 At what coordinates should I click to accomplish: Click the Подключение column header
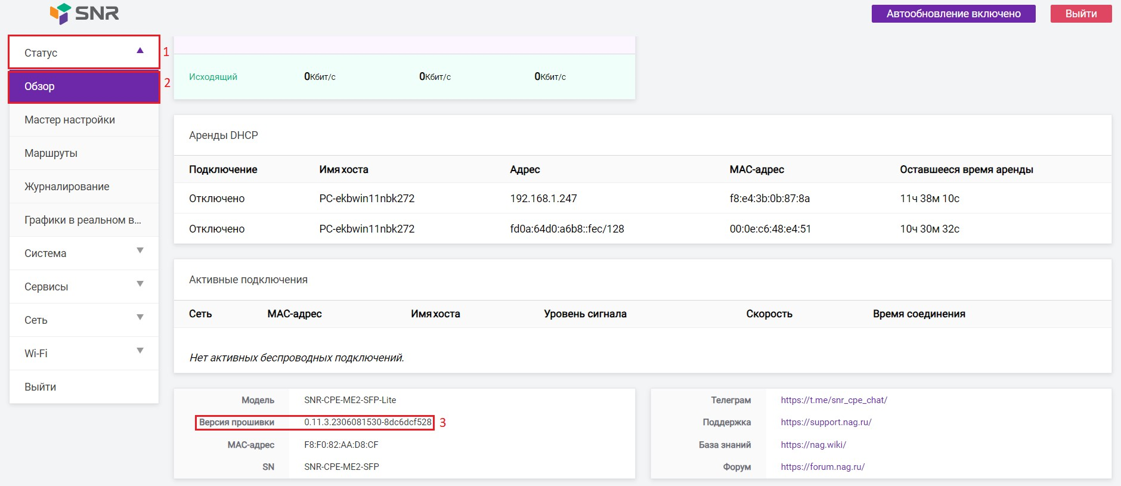pyautogui.click(x=223, y=169)
